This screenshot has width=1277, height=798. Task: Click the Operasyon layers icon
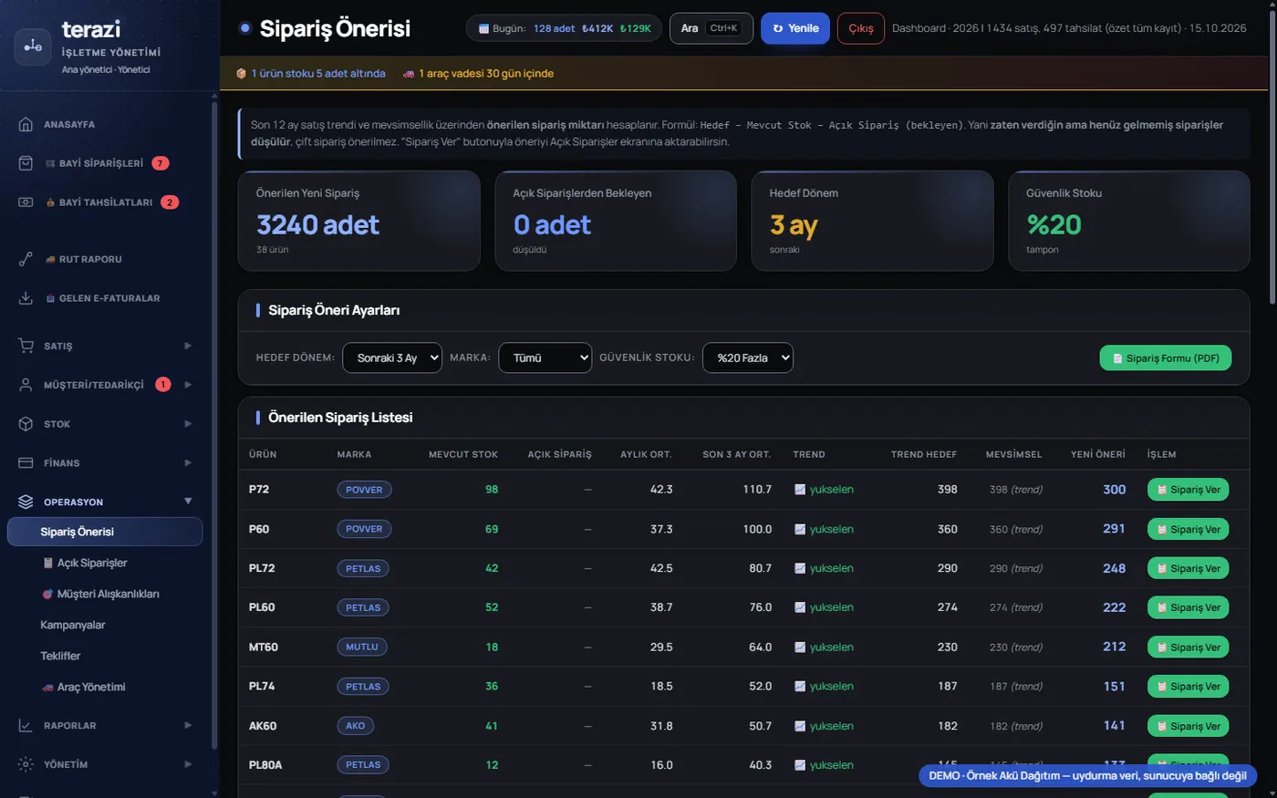coord(26,502)
